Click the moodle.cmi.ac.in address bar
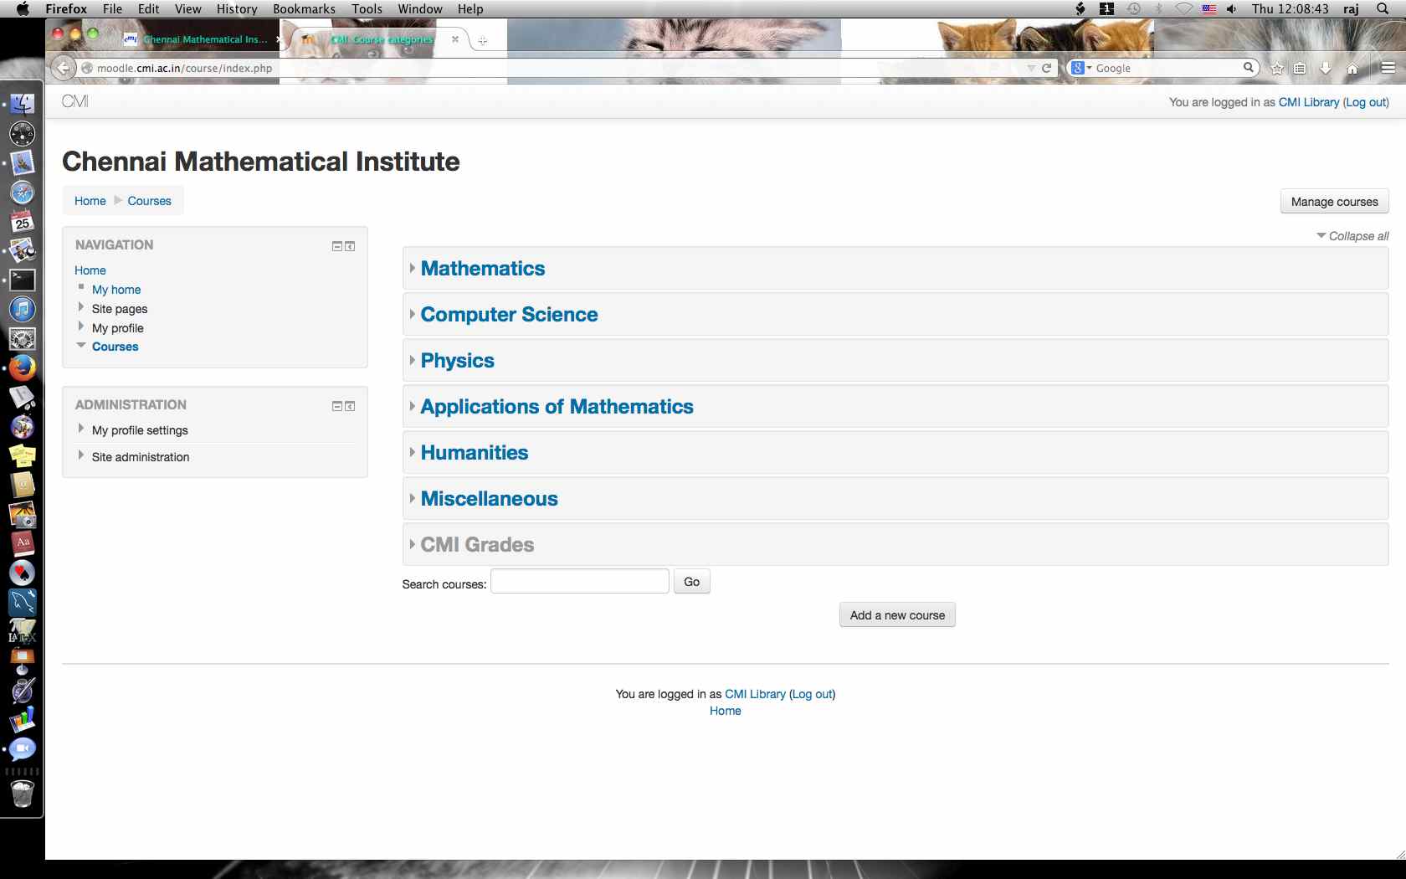Image resolution: width=1406 pixels, height=879 pixels. [552, 68]
